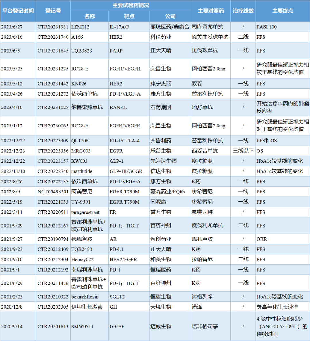Image resolution: width=310 pixels, height=341 pixels.
Task: Click the 主要终点 column header
Action: click(283, 11)
